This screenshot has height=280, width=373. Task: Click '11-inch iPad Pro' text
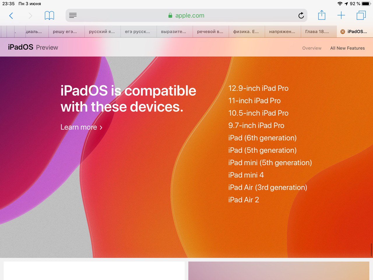(x=254, y=101)
